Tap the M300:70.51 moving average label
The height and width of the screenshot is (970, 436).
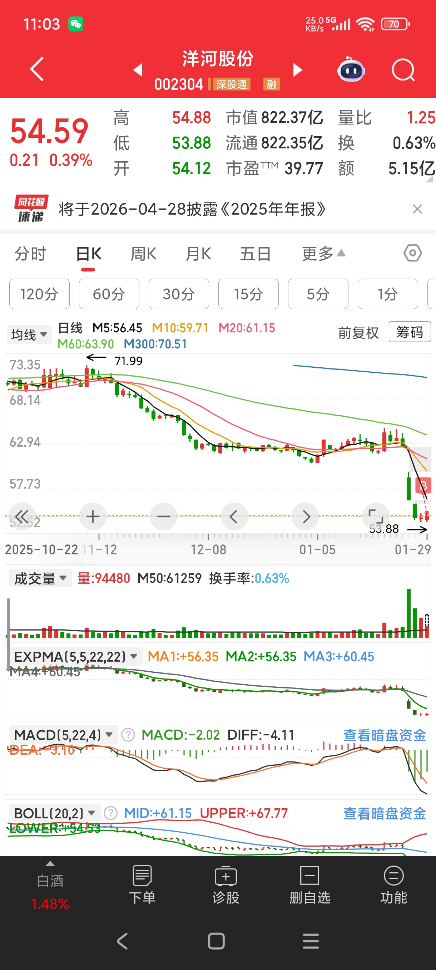pos(155,344)
